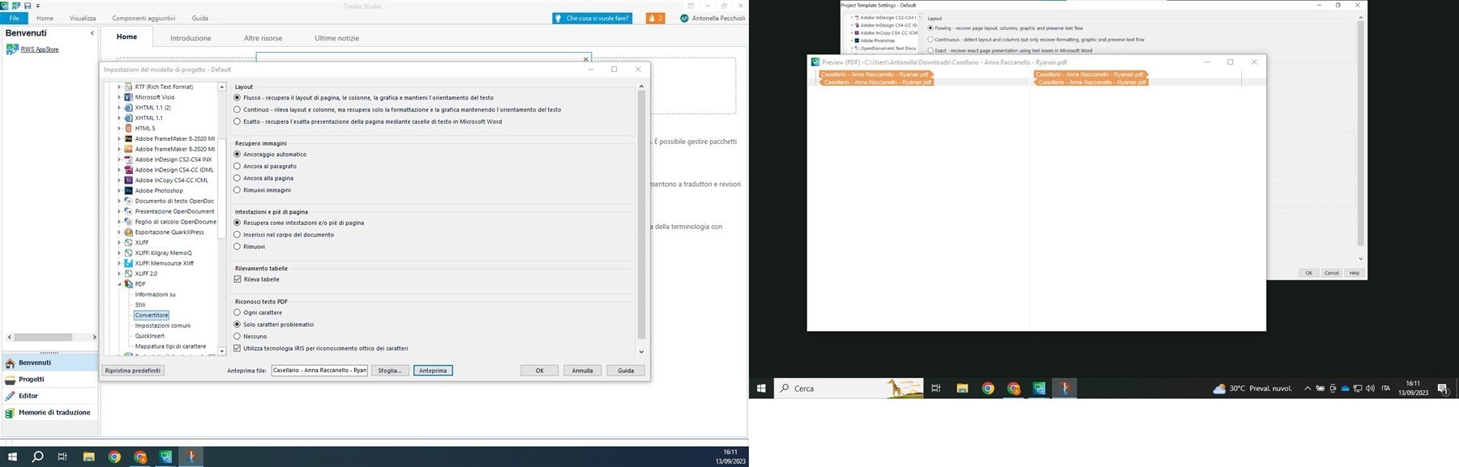Open Editor view in the navigation pane
1459x467 pixels.
pyautogui.click(x=49, y=396)
